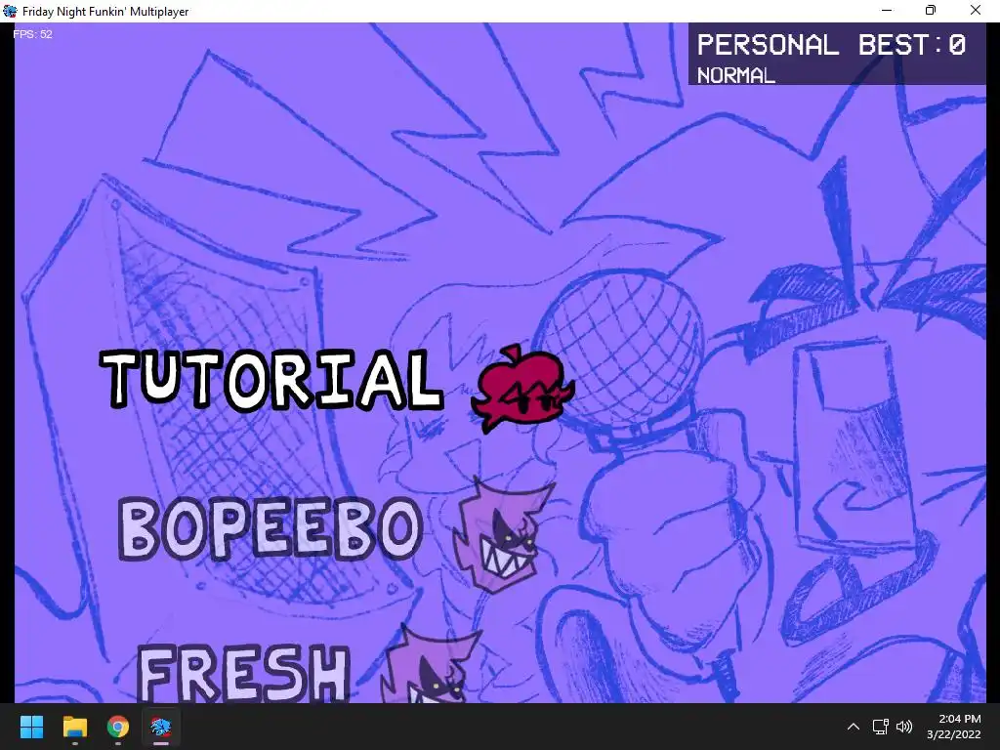Viewport: 1000px width, 750px height.
Task: Click the Daddy Dearest icon beside BOPEEBO
Action: [502, 536]
